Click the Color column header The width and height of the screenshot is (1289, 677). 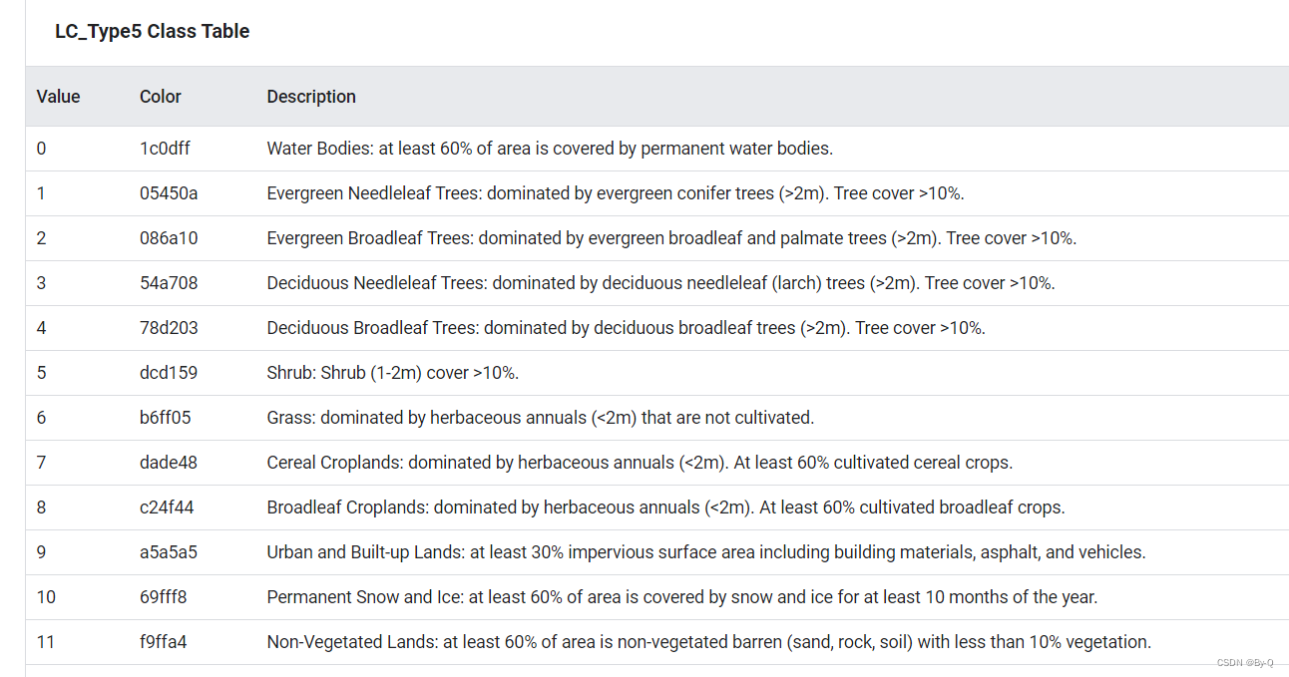(x=161, y=97)
